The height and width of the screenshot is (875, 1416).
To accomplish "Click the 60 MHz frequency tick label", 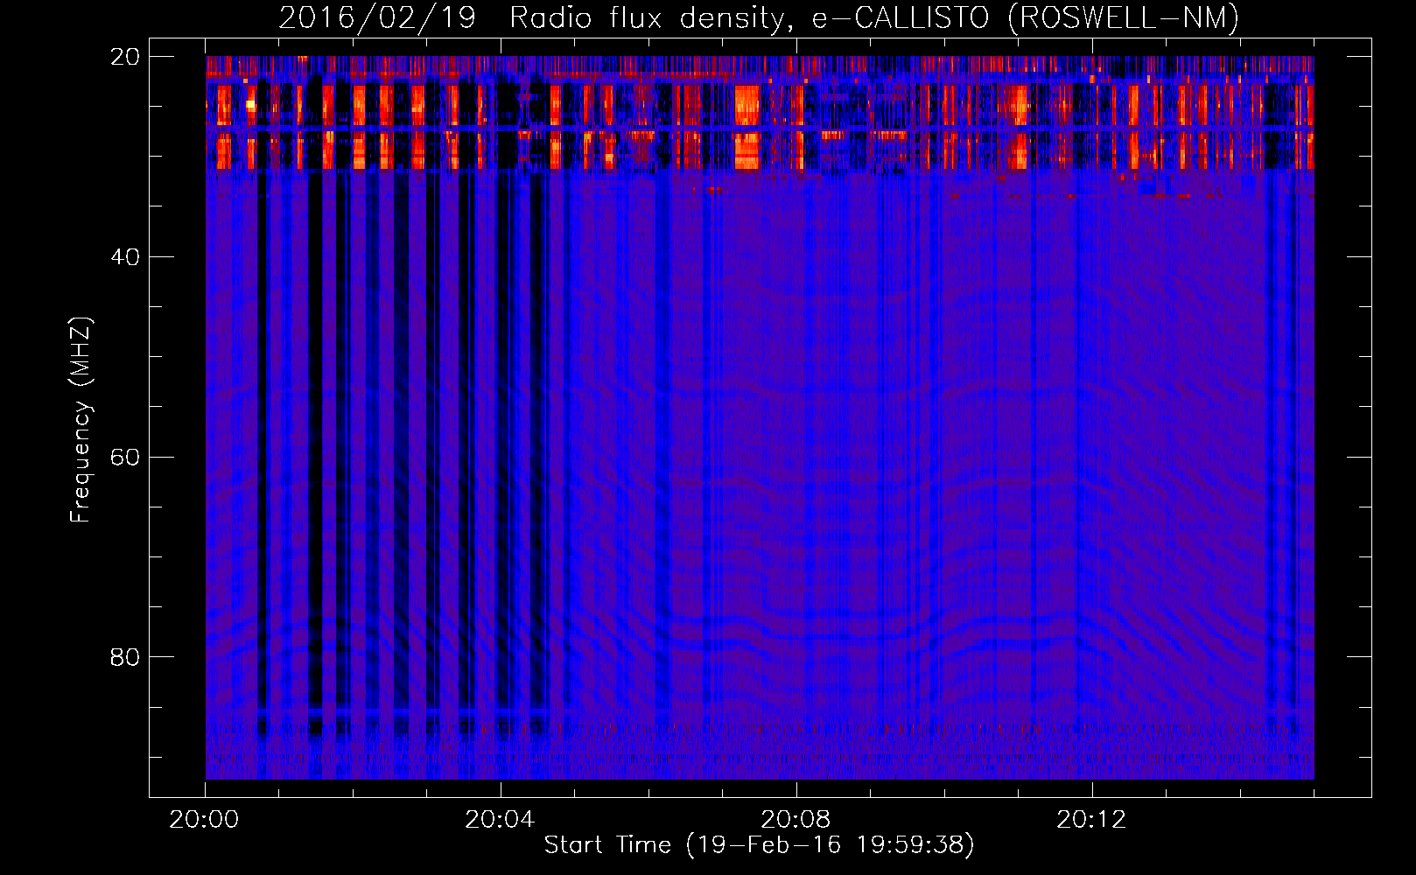I will click(124, 458).
